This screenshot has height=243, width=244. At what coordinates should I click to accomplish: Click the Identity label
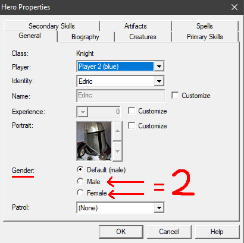[23, 81]
